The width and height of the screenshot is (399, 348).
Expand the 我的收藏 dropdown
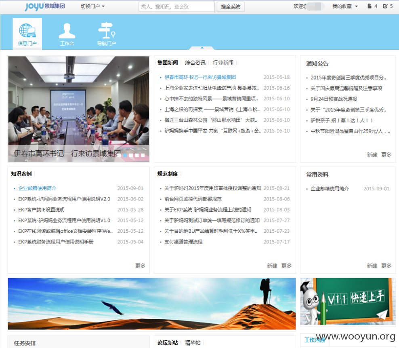point(345,6)
